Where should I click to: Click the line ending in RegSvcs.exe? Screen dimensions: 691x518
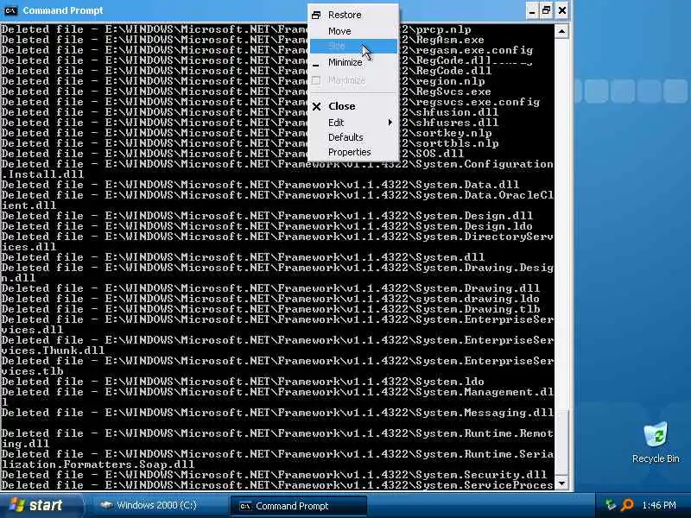246,92
